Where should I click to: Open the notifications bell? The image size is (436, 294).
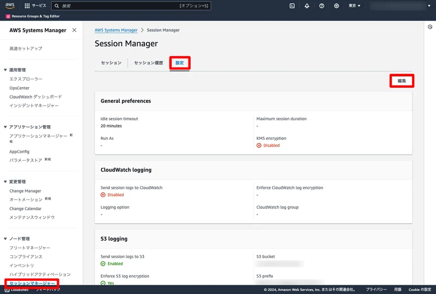click(307, 6)
